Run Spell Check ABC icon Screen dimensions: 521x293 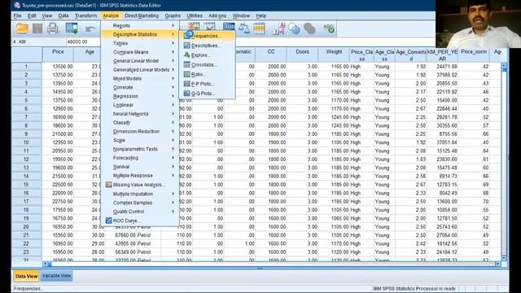tap(329, 28)
